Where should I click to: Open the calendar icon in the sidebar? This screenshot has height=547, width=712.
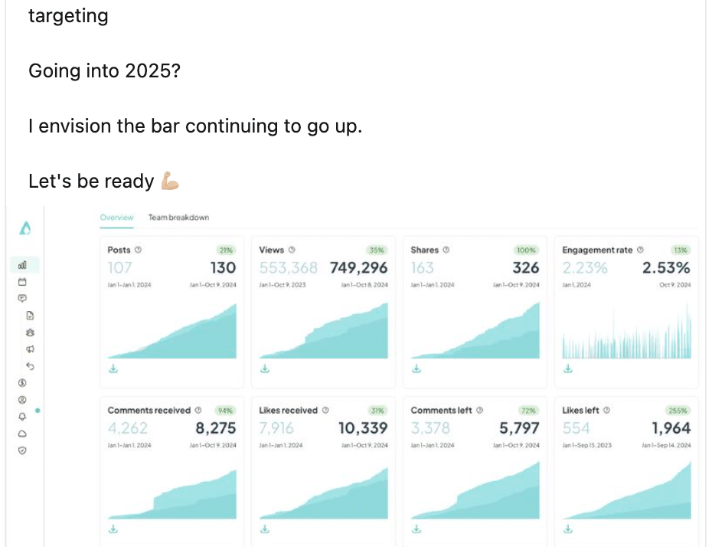(x=24, y=281)
